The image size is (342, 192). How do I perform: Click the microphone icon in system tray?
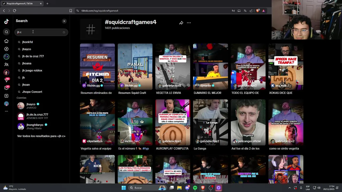[301, 188]
